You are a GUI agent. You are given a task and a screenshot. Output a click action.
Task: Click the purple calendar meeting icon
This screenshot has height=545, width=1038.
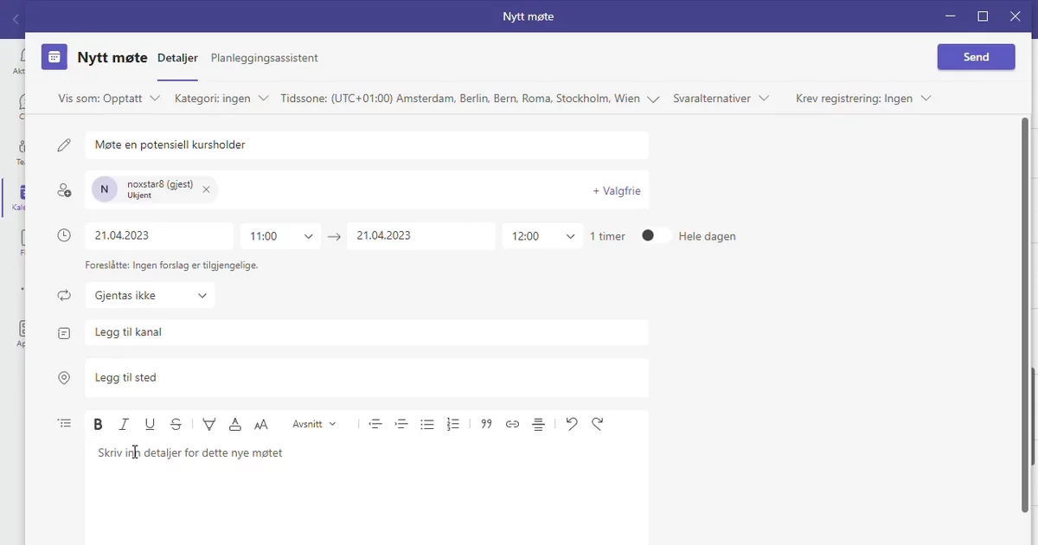tap(54, 57)
